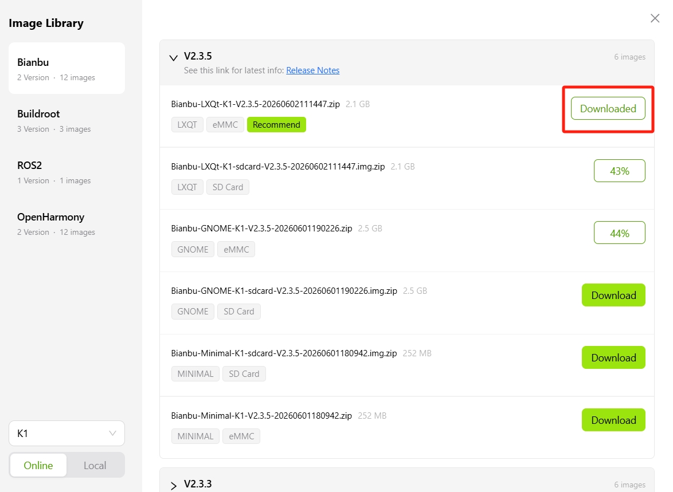Click Bianbu-LXQt-K1-sdcard-V2.3.5 img.zip filename
Viewport: 673px width, 492px height.
277,167
